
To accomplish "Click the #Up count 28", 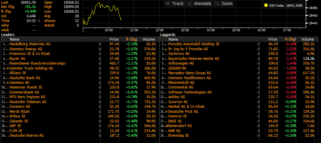I will click(77, 16).
